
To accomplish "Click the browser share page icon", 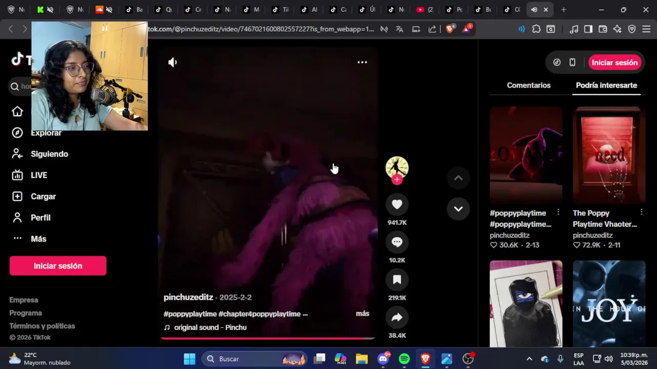I will [x=432, y=29].
